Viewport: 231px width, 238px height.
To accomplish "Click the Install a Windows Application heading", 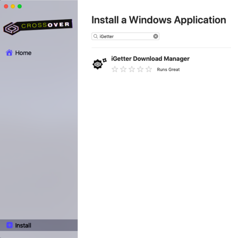I will tap(159, 20).
